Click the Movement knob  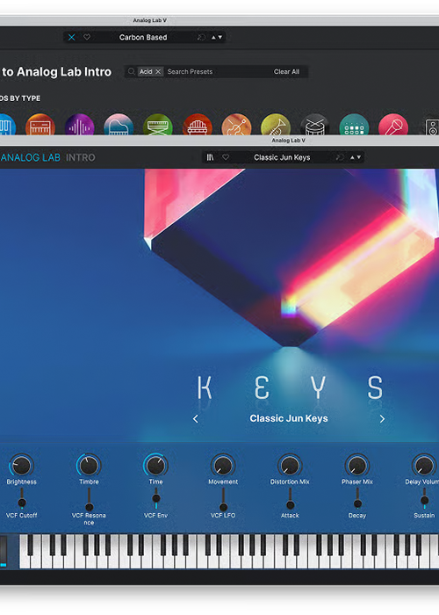(x=223, y=465)
